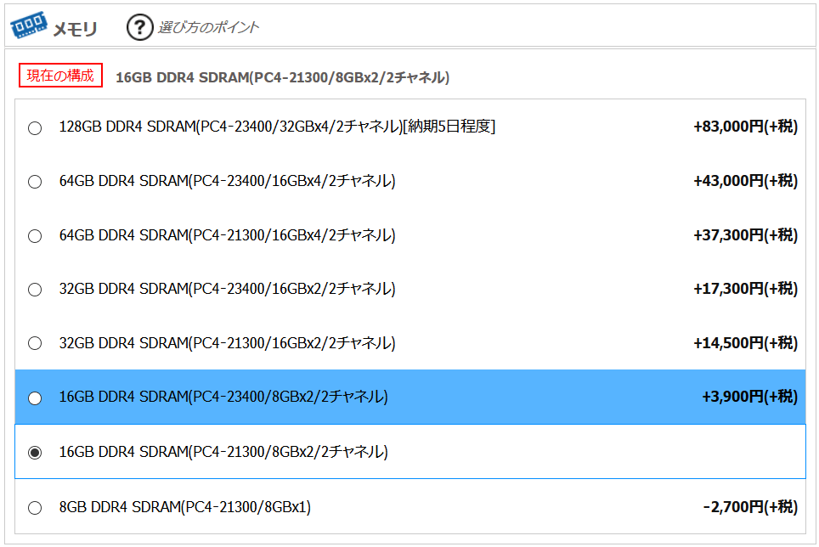Click the red 現在の構成 badge

(60, 75)
